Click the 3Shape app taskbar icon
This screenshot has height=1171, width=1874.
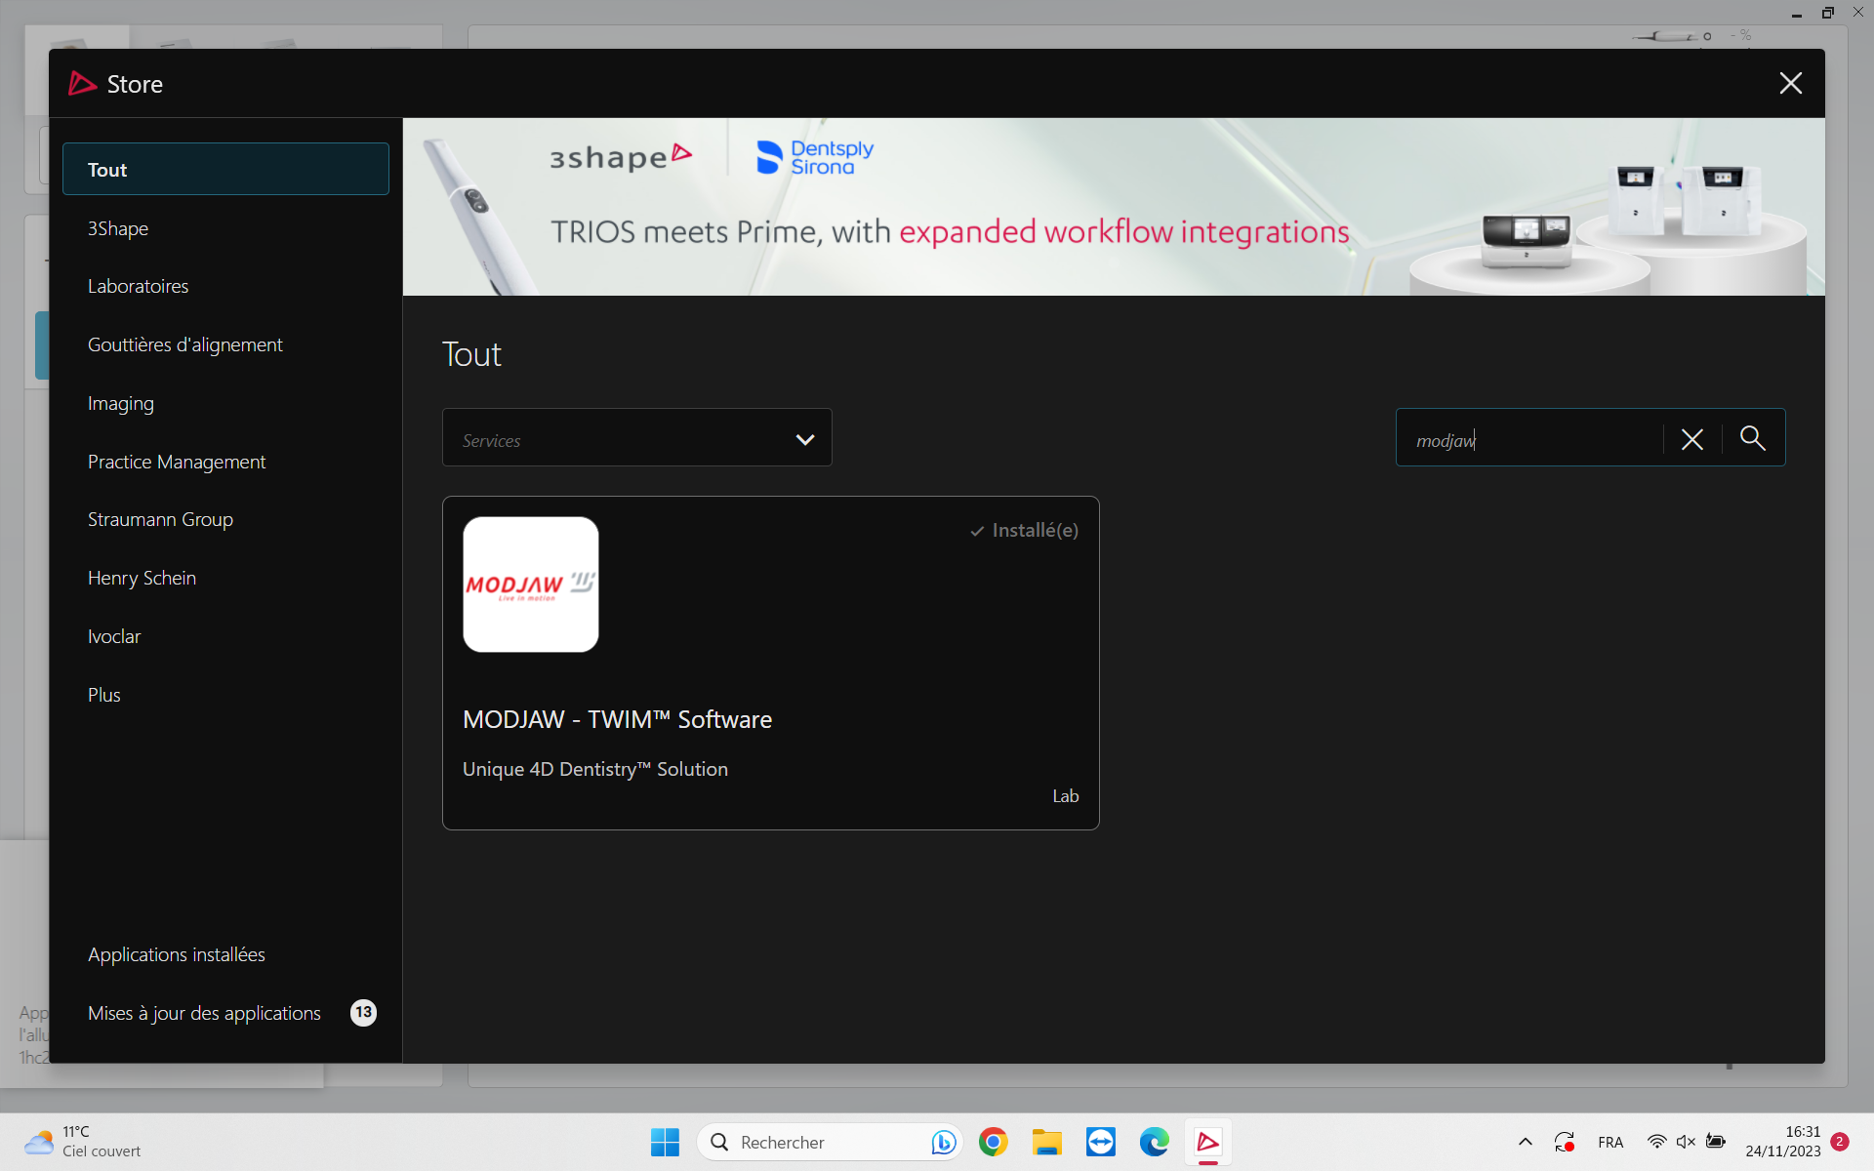point(1207,1142)
